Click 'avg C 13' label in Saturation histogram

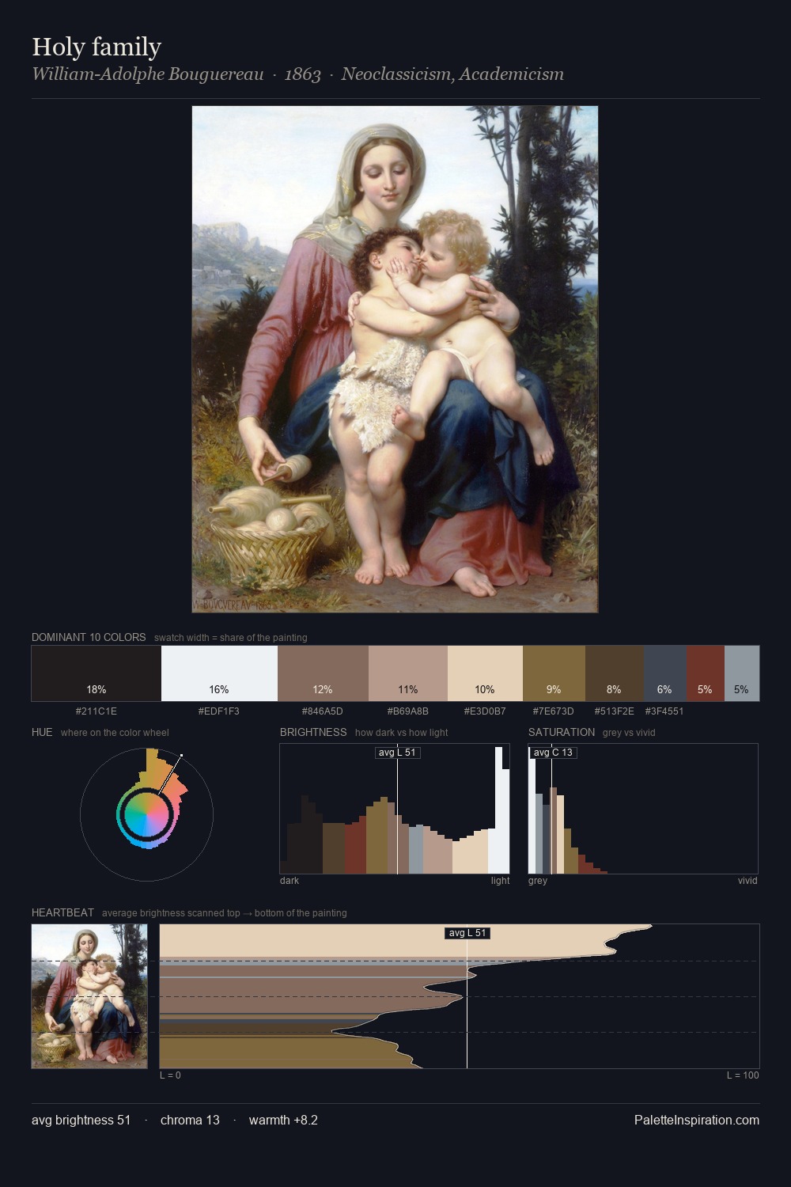click(554, 753)
